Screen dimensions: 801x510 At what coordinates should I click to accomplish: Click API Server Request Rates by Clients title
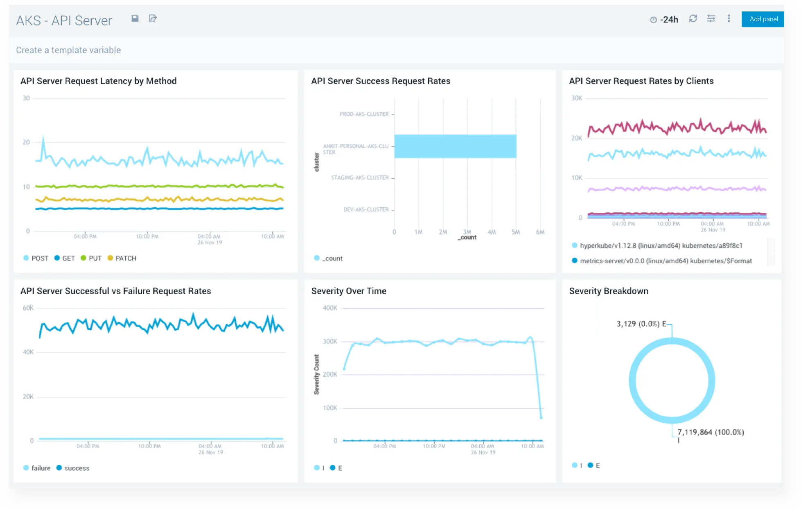click(x=641, y=81)
